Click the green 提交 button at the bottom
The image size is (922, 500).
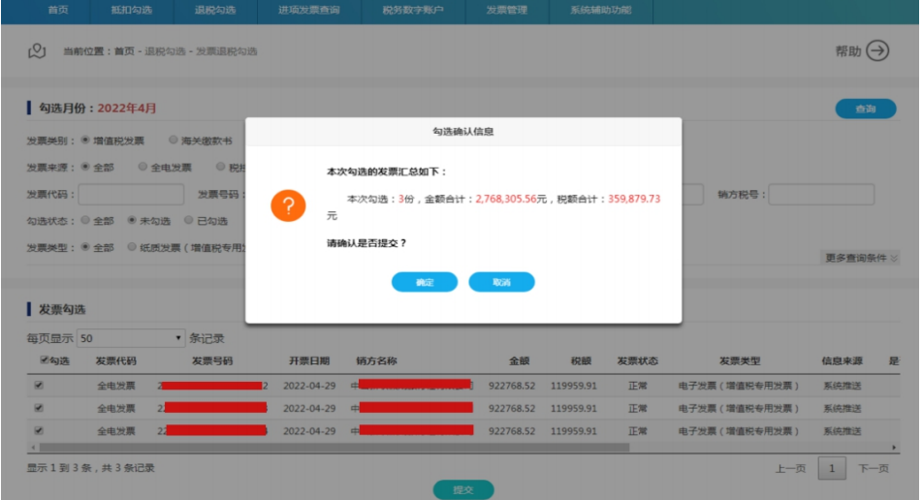pyautogui.click(x=463, y=489)
